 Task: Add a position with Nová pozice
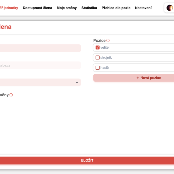(133, 78)
